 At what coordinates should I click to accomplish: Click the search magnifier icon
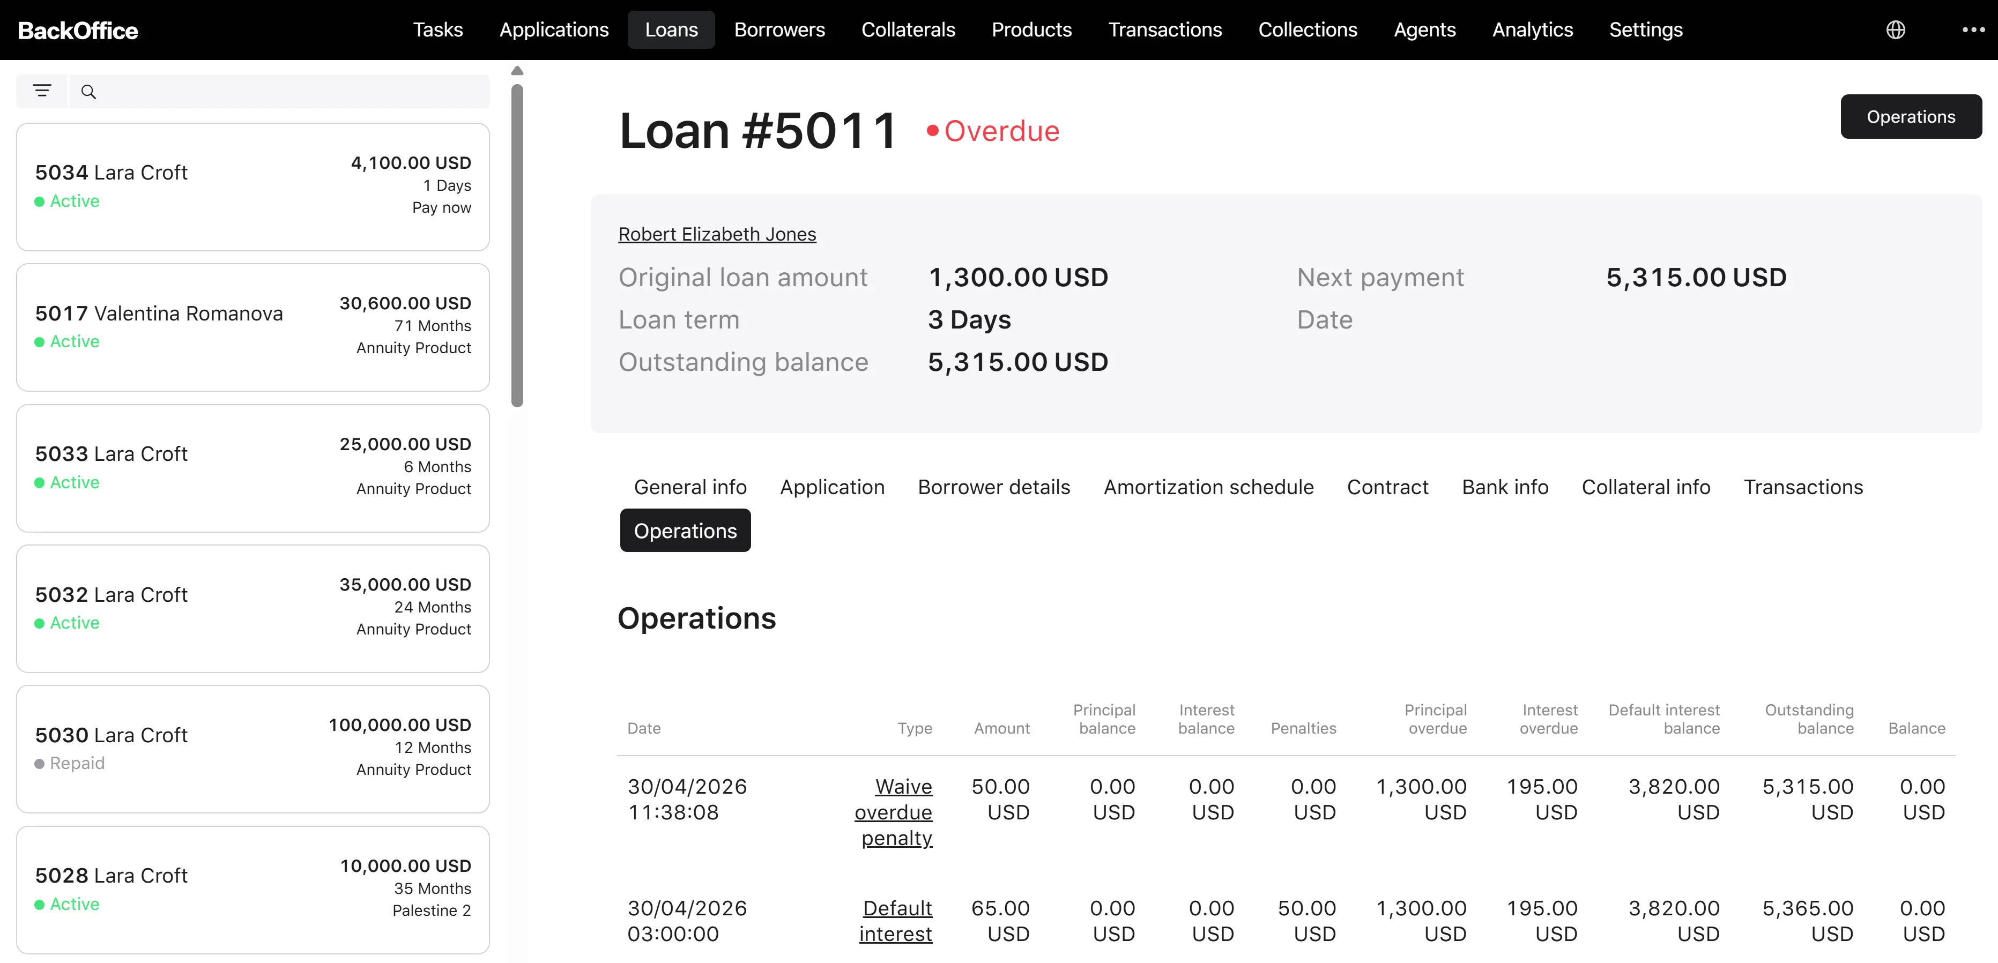(x=88, y=92)
